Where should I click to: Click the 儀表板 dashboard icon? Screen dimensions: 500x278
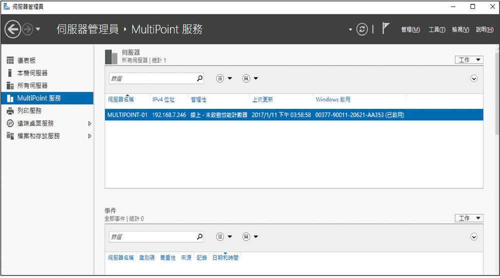10,60
